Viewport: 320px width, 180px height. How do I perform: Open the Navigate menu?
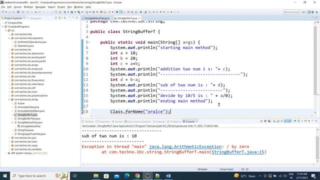tap(40, 7)
